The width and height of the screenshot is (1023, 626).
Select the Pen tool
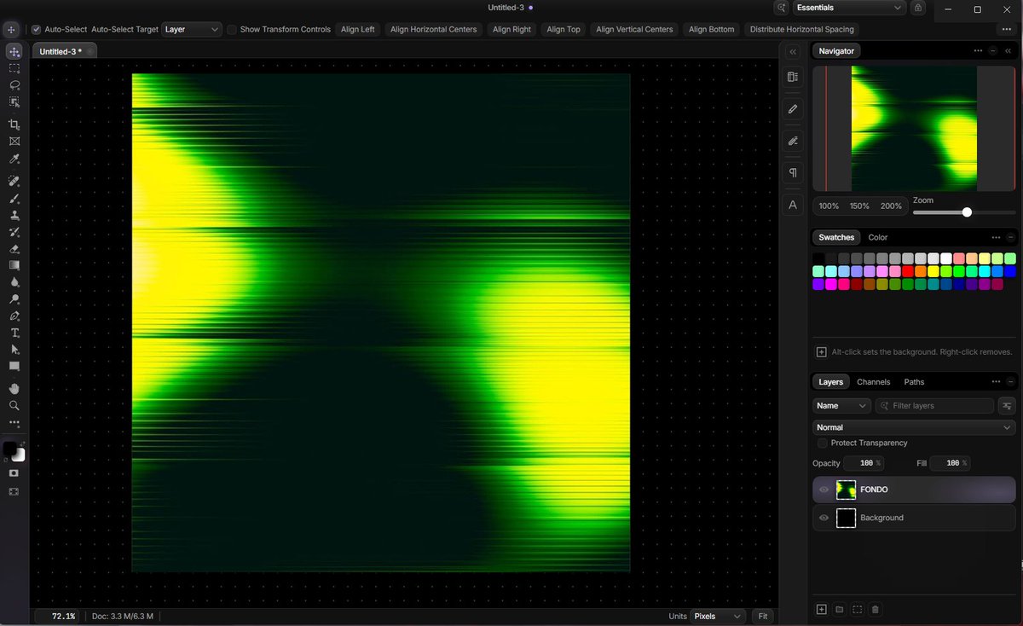pos(14,316)
